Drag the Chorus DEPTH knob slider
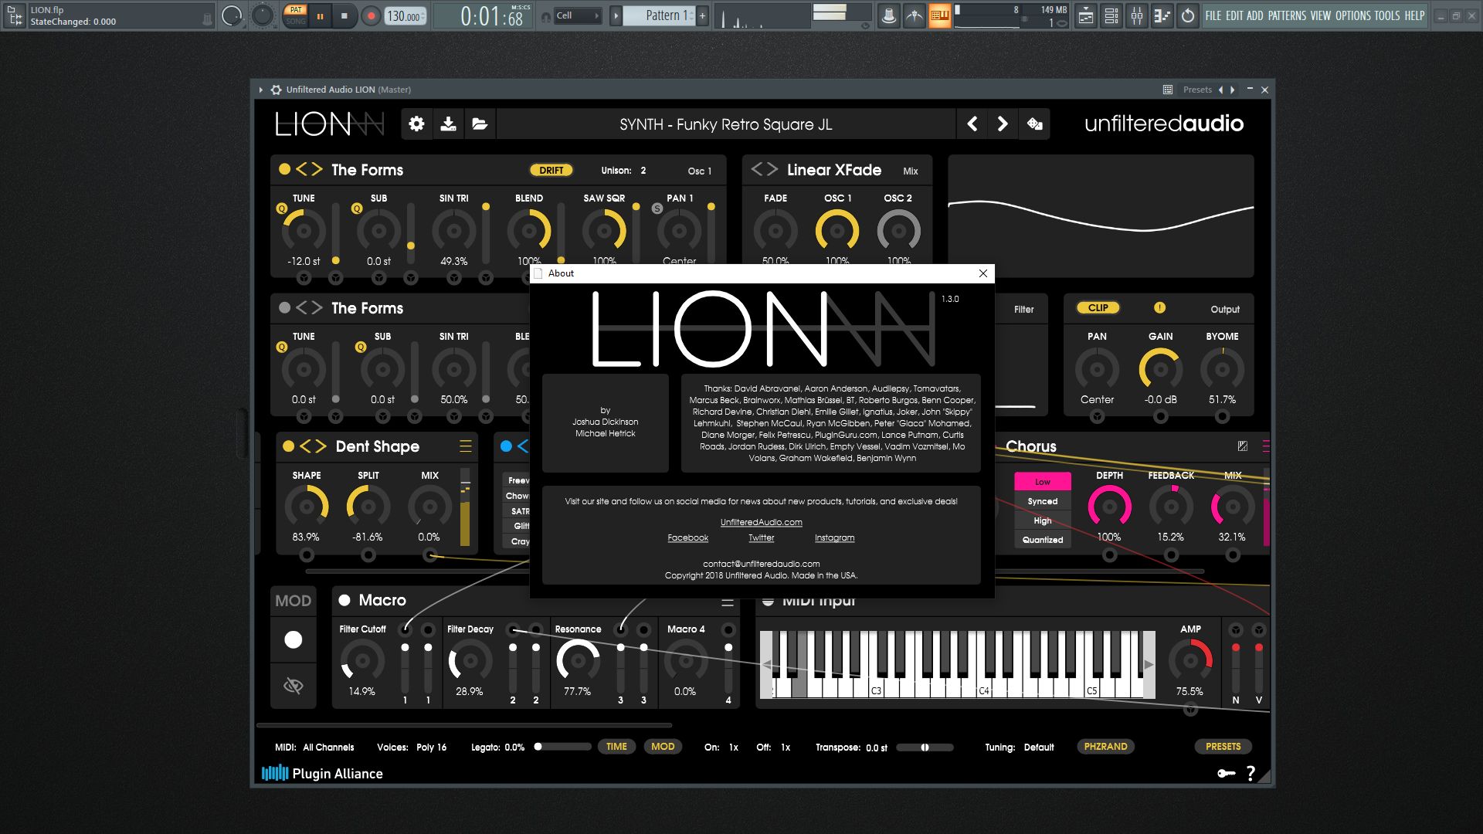 point(1108,506)
